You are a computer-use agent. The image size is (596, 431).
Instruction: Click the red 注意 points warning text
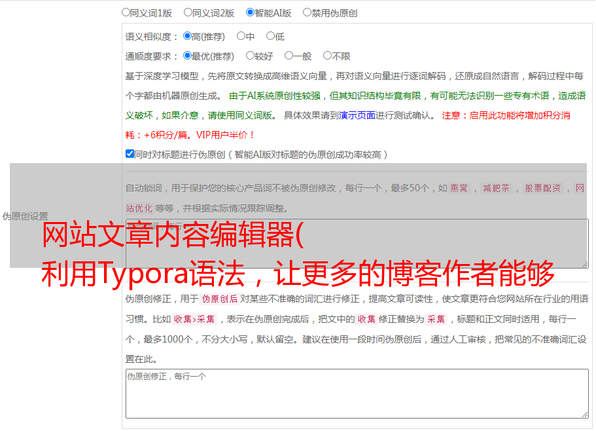click(x=348, y=125)
